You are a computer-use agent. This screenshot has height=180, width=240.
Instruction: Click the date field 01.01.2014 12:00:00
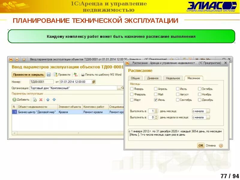click(76, 82)
